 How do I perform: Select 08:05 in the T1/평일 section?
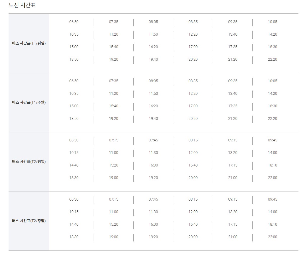tap(153, 22)
